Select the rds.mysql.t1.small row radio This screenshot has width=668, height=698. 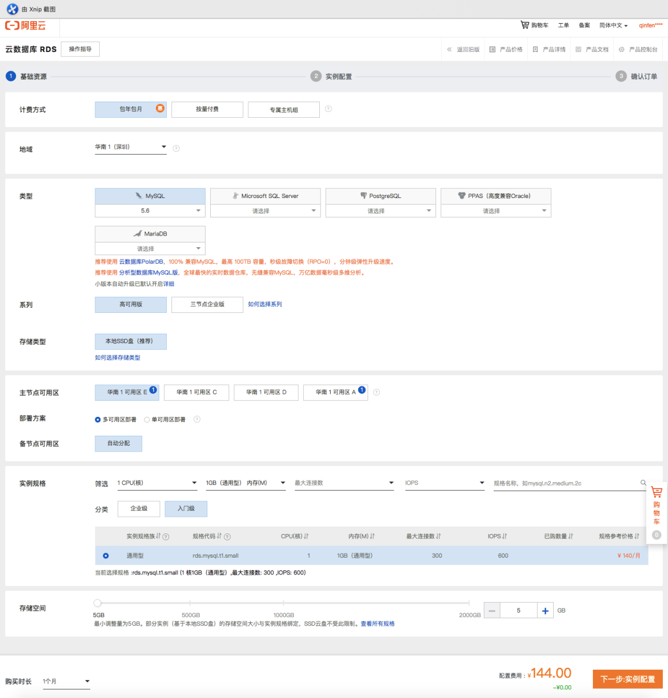click(106, 555)
